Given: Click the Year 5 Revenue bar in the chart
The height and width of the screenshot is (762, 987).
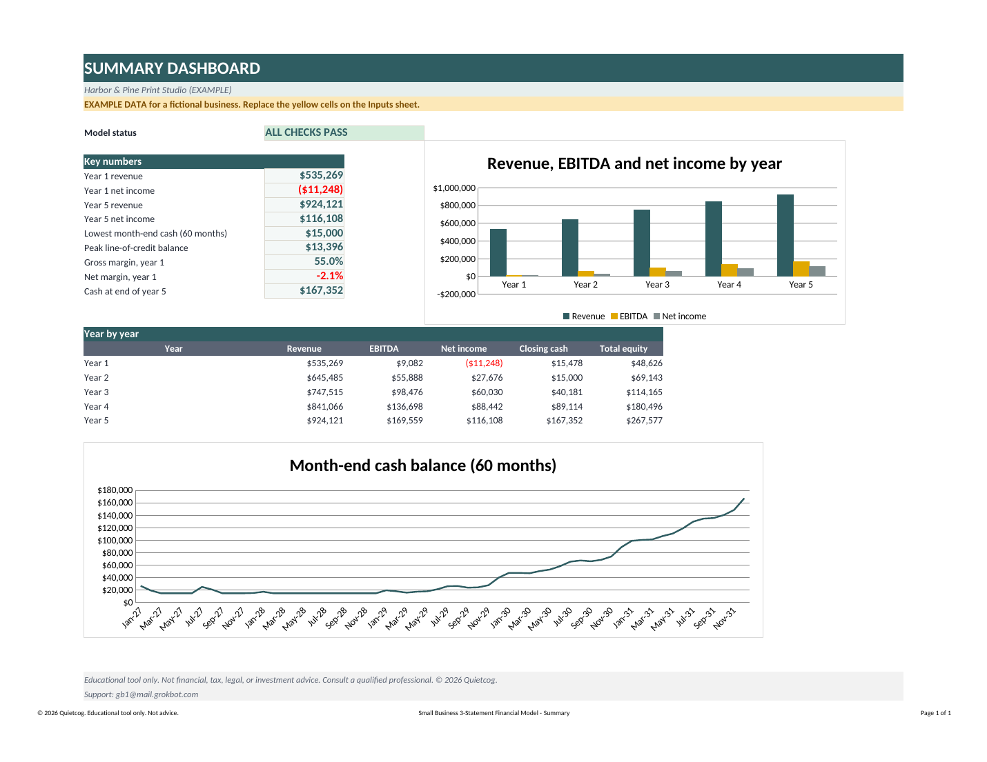Looking at the screenshot, I should (785, 235).
